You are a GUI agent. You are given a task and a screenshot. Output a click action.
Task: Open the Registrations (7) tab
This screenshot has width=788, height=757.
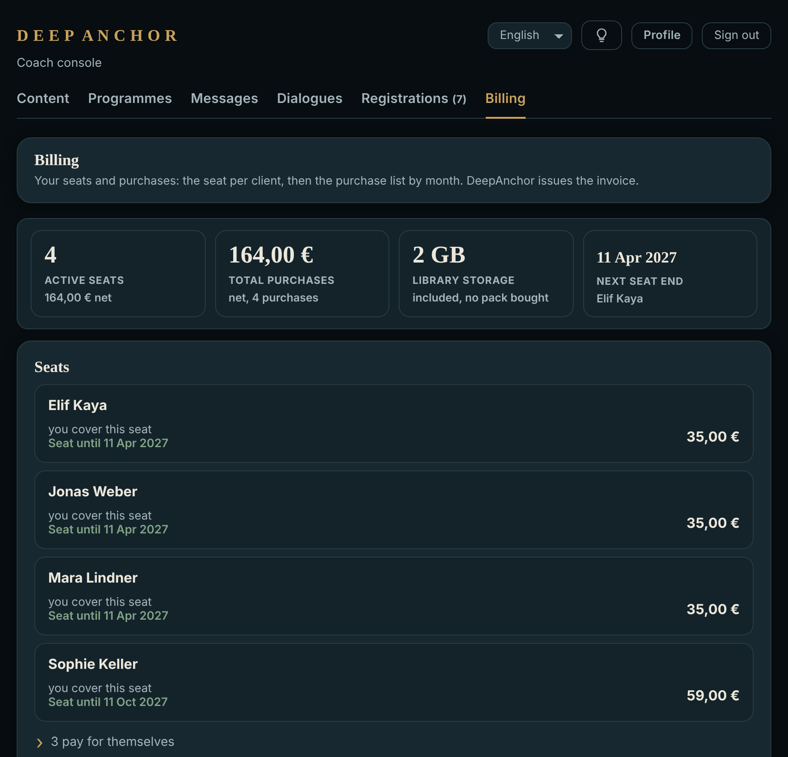(413, 98)
